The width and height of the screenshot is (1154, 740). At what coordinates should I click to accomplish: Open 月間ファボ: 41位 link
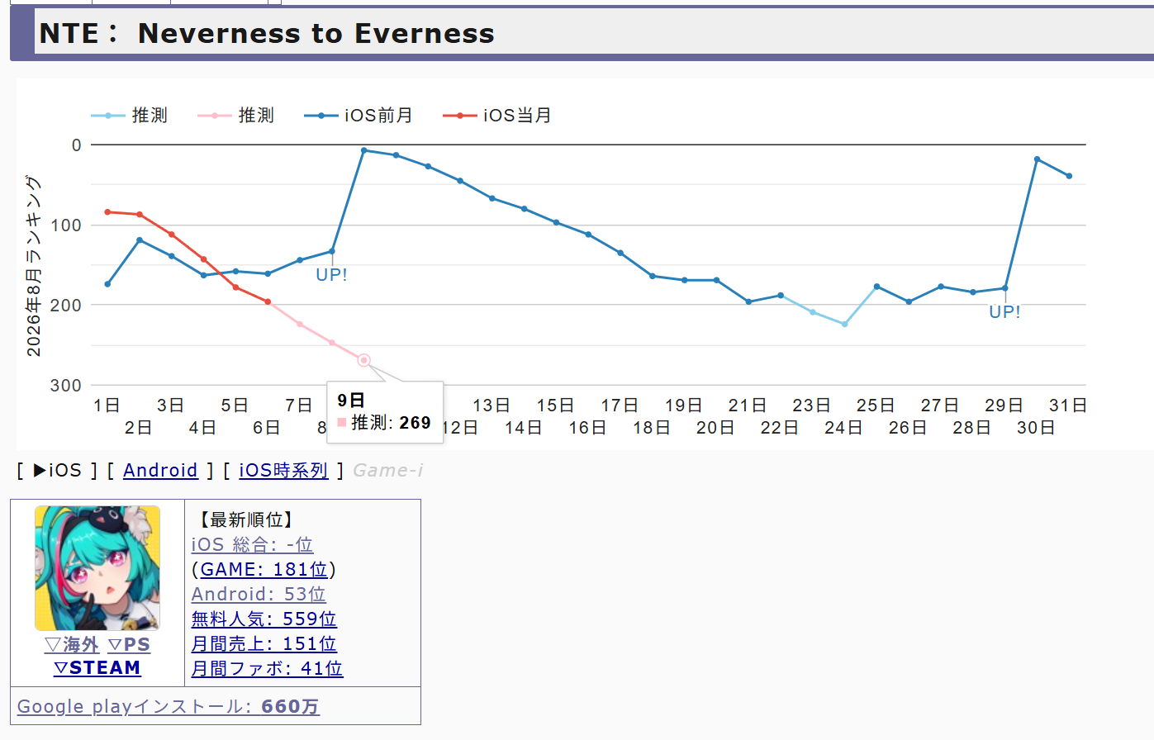[x=267, y=669]
